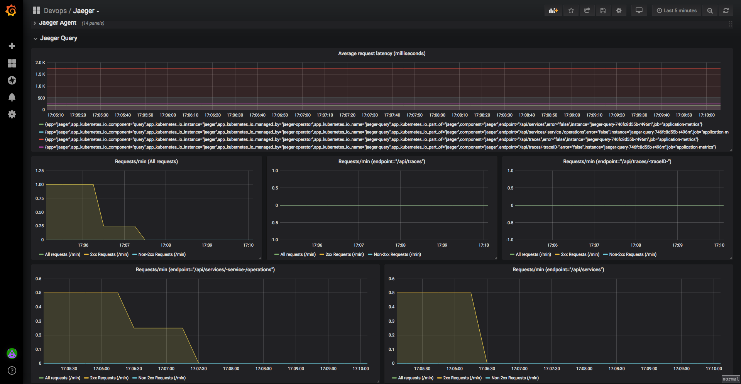Open dashboard settings gear in top bar

[x=619, y=11]
